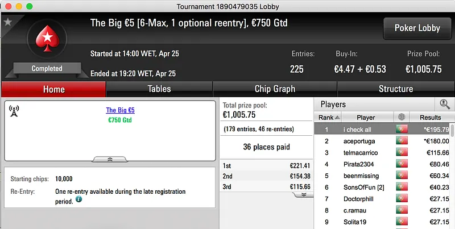Click the re-entry info icon

click(78, 199)
